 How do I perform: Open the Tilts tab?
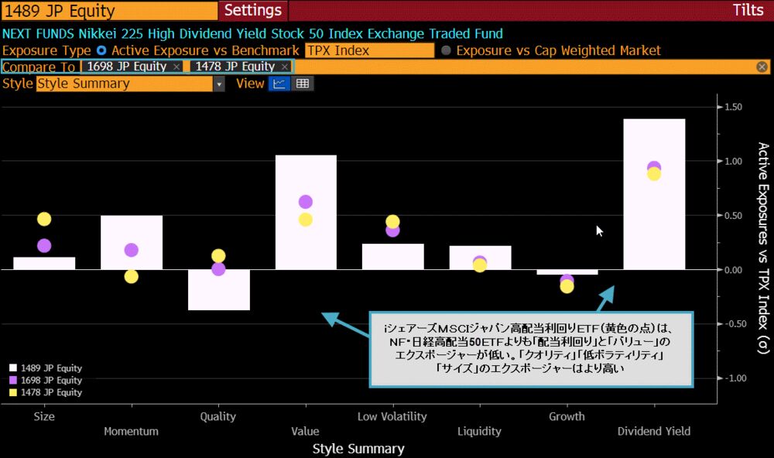click(x=748, y=10)
